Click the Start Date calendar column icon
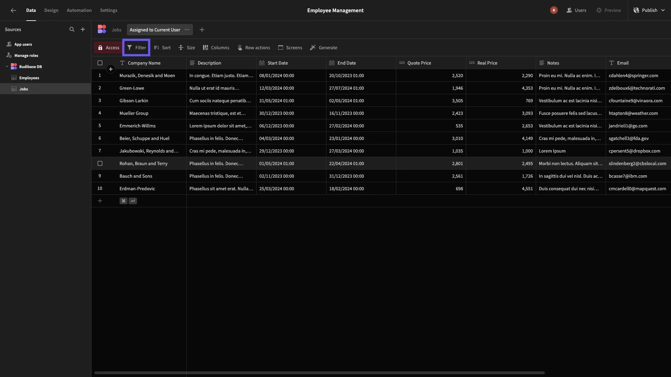 pyautogui.click(x=262, y=63)
